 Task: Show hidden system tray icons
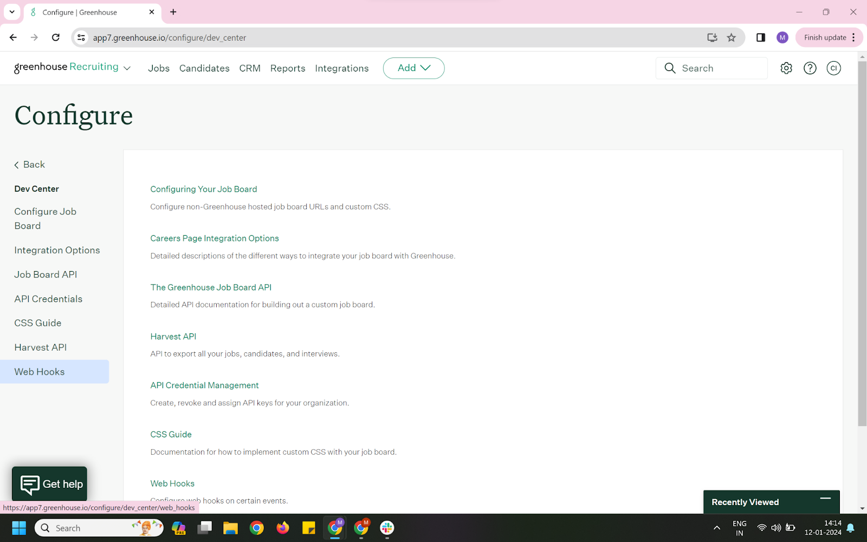coord(717,528)
